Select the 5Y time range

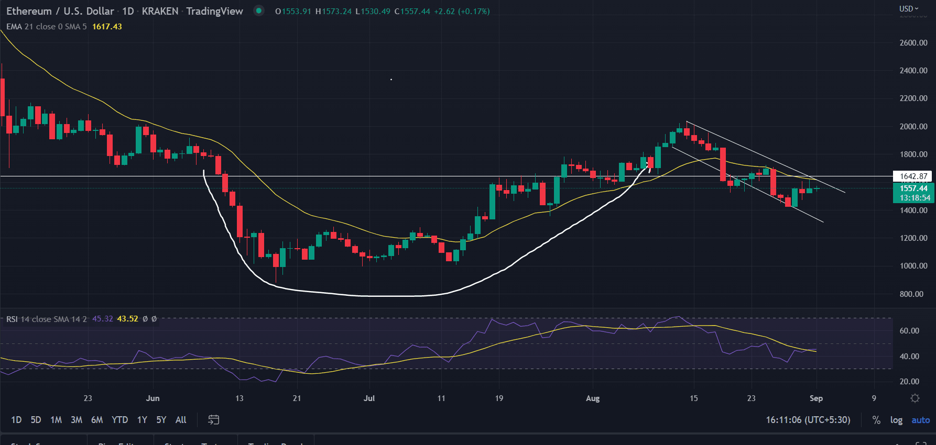click(161, 420)
